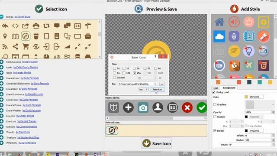Apply the red speaker style
The width and height of the screenshot is (277, 156).
[234, 22]
